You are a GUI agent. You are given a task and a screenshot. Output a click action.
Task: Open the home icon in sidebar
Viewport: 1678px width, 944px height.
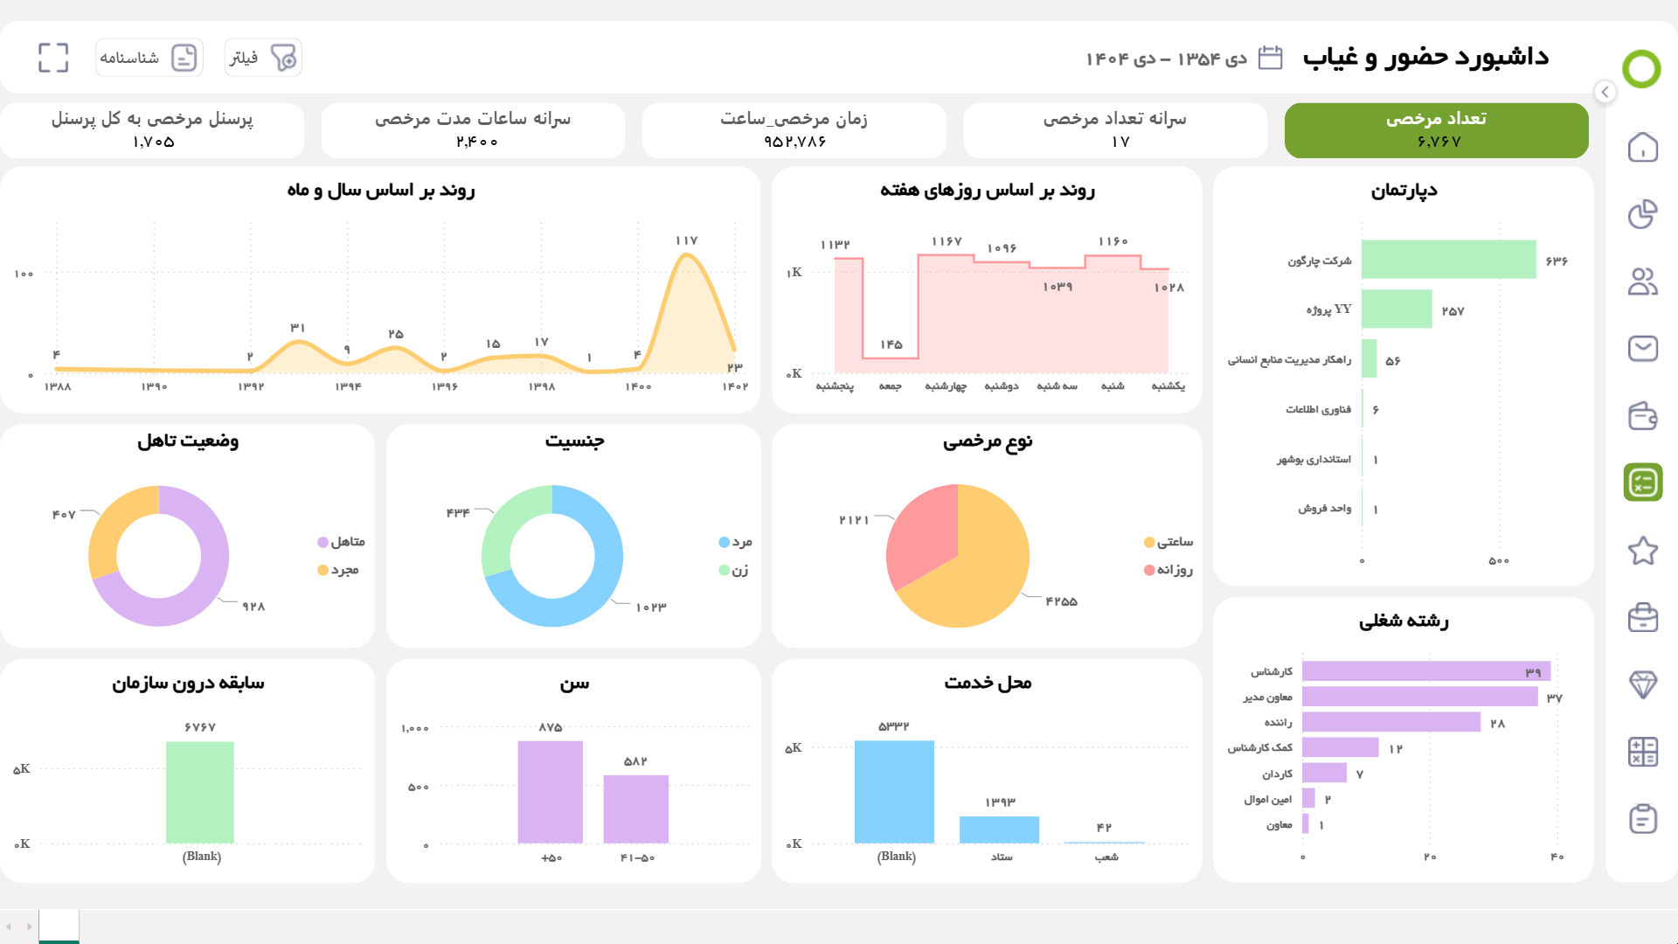click(1642, 147)
